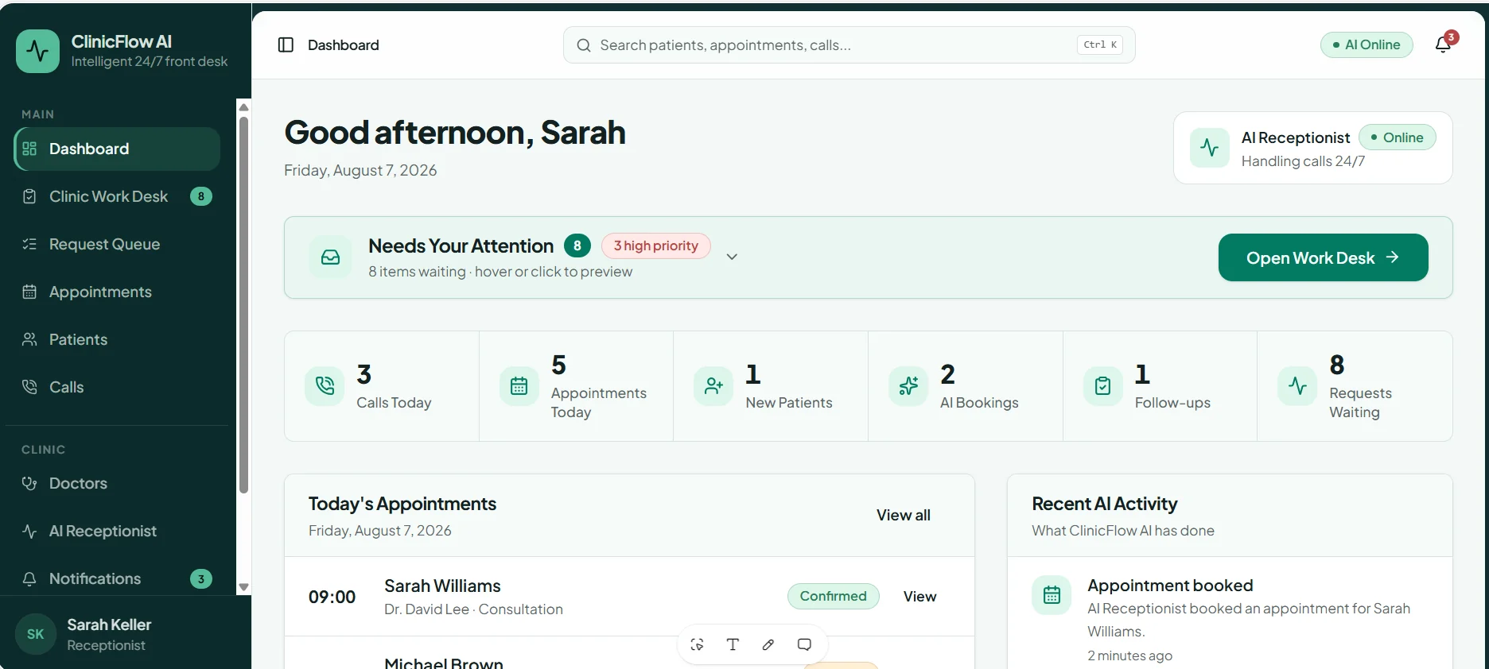Select the pencil draw tool icon
The image size is (1489, 669).
tap(768, 644)
